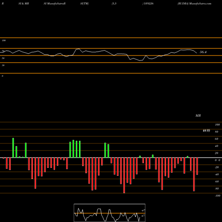Click the 60 label on MR scale

tap(216, 139)
